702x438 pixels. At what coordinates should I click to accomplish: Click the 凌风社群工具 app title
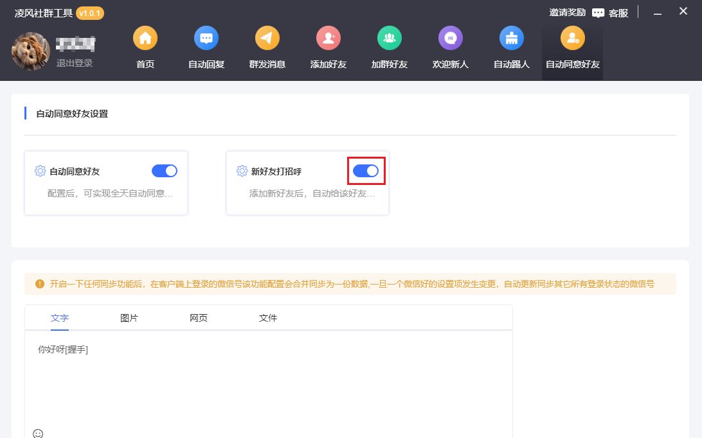tap(44, 13)
